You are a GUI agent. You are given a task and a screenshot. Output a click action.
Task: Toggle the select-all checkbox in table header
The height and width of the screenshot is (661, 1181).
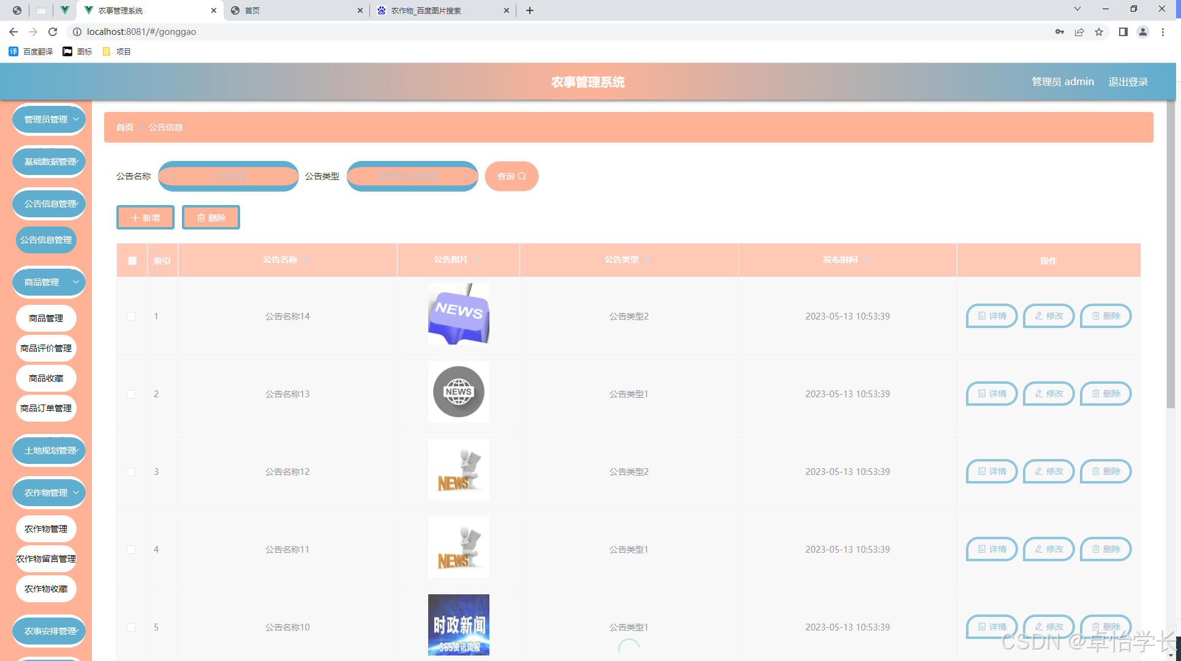pos(132,261)
